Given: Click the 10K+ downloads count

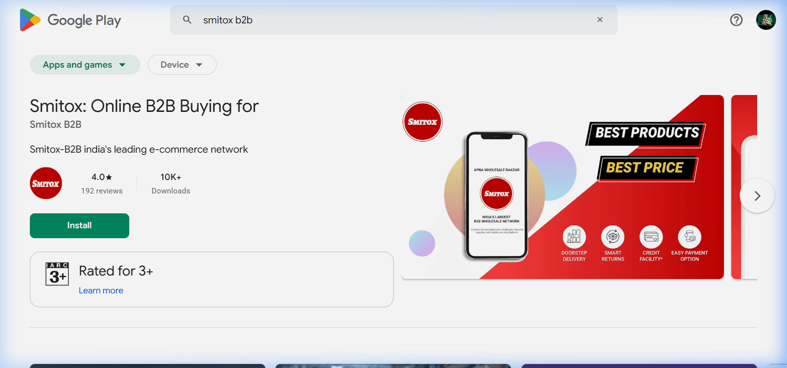Looking at the screenshot, I should pos(171,177).
